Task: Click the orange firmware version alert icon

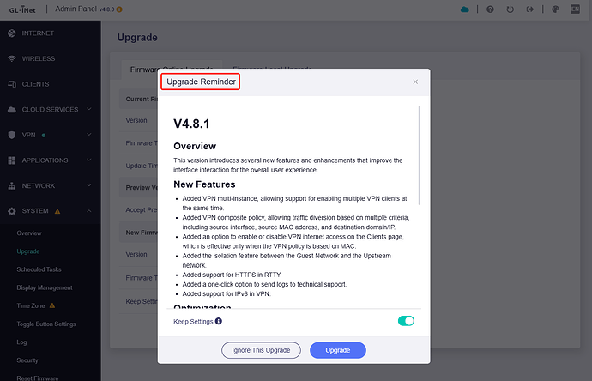Action: (119, 9)
